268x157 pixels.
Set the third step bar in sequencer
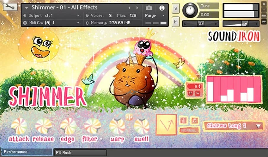click(224, 89)
